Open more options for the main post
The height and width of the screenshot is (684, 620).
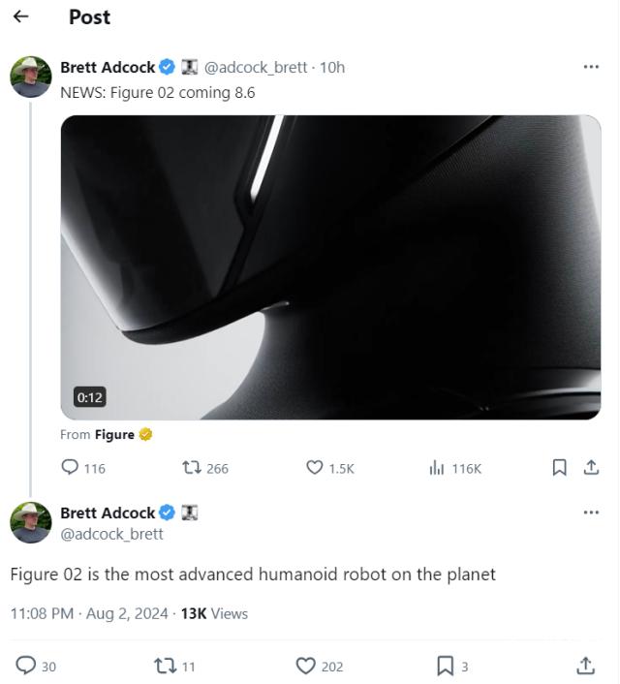point(591,513)
